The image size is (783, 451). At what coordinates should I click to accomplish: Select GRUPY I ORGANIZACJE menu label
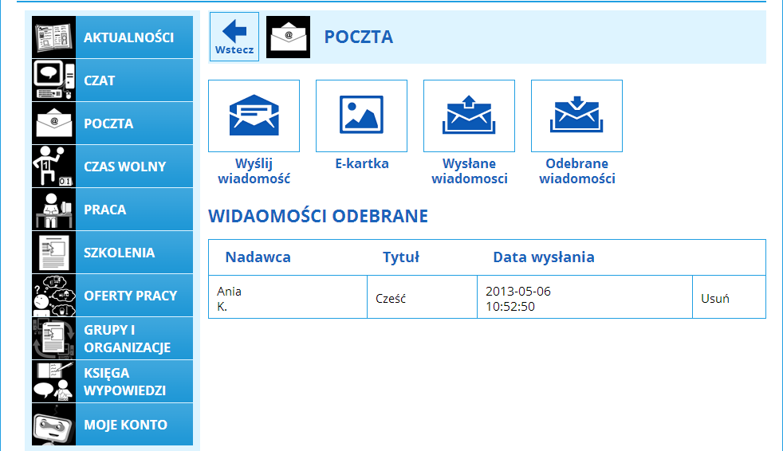coord(128,338)
